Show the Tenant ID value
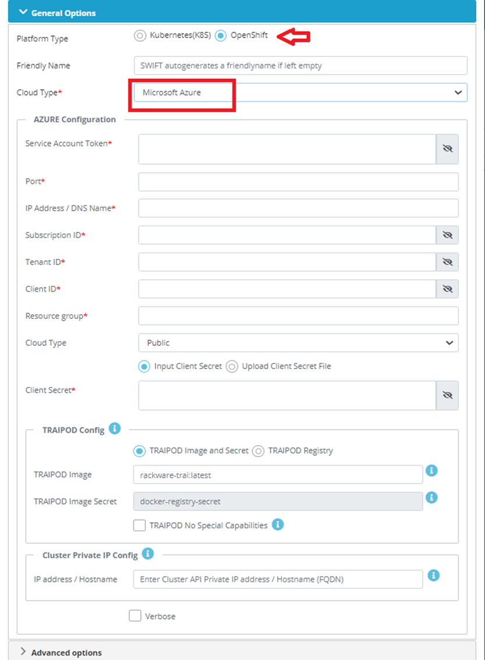The height and width of the screenshot is (660, 485). pos(447,262)
